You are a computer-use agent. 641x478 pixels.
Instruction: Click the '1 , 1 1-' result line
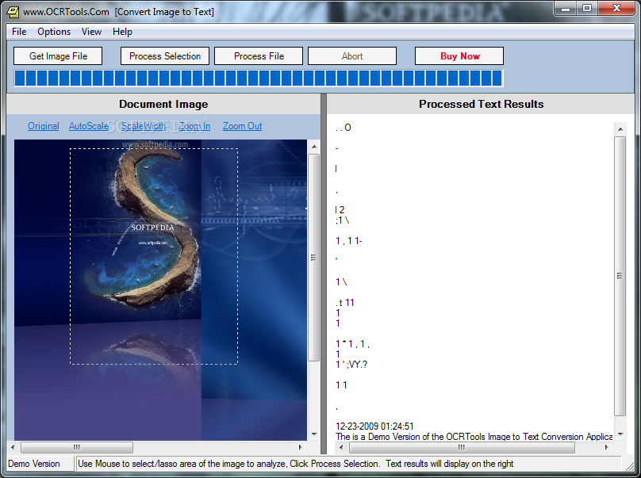[349, 241]
